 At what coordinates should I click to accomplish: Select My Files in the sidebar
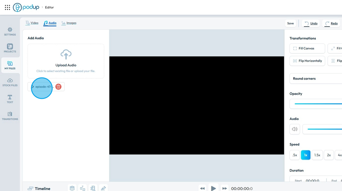(10, 65)
